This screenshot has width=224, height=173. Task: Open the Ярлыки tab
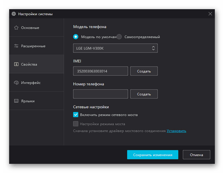point(37,101)
